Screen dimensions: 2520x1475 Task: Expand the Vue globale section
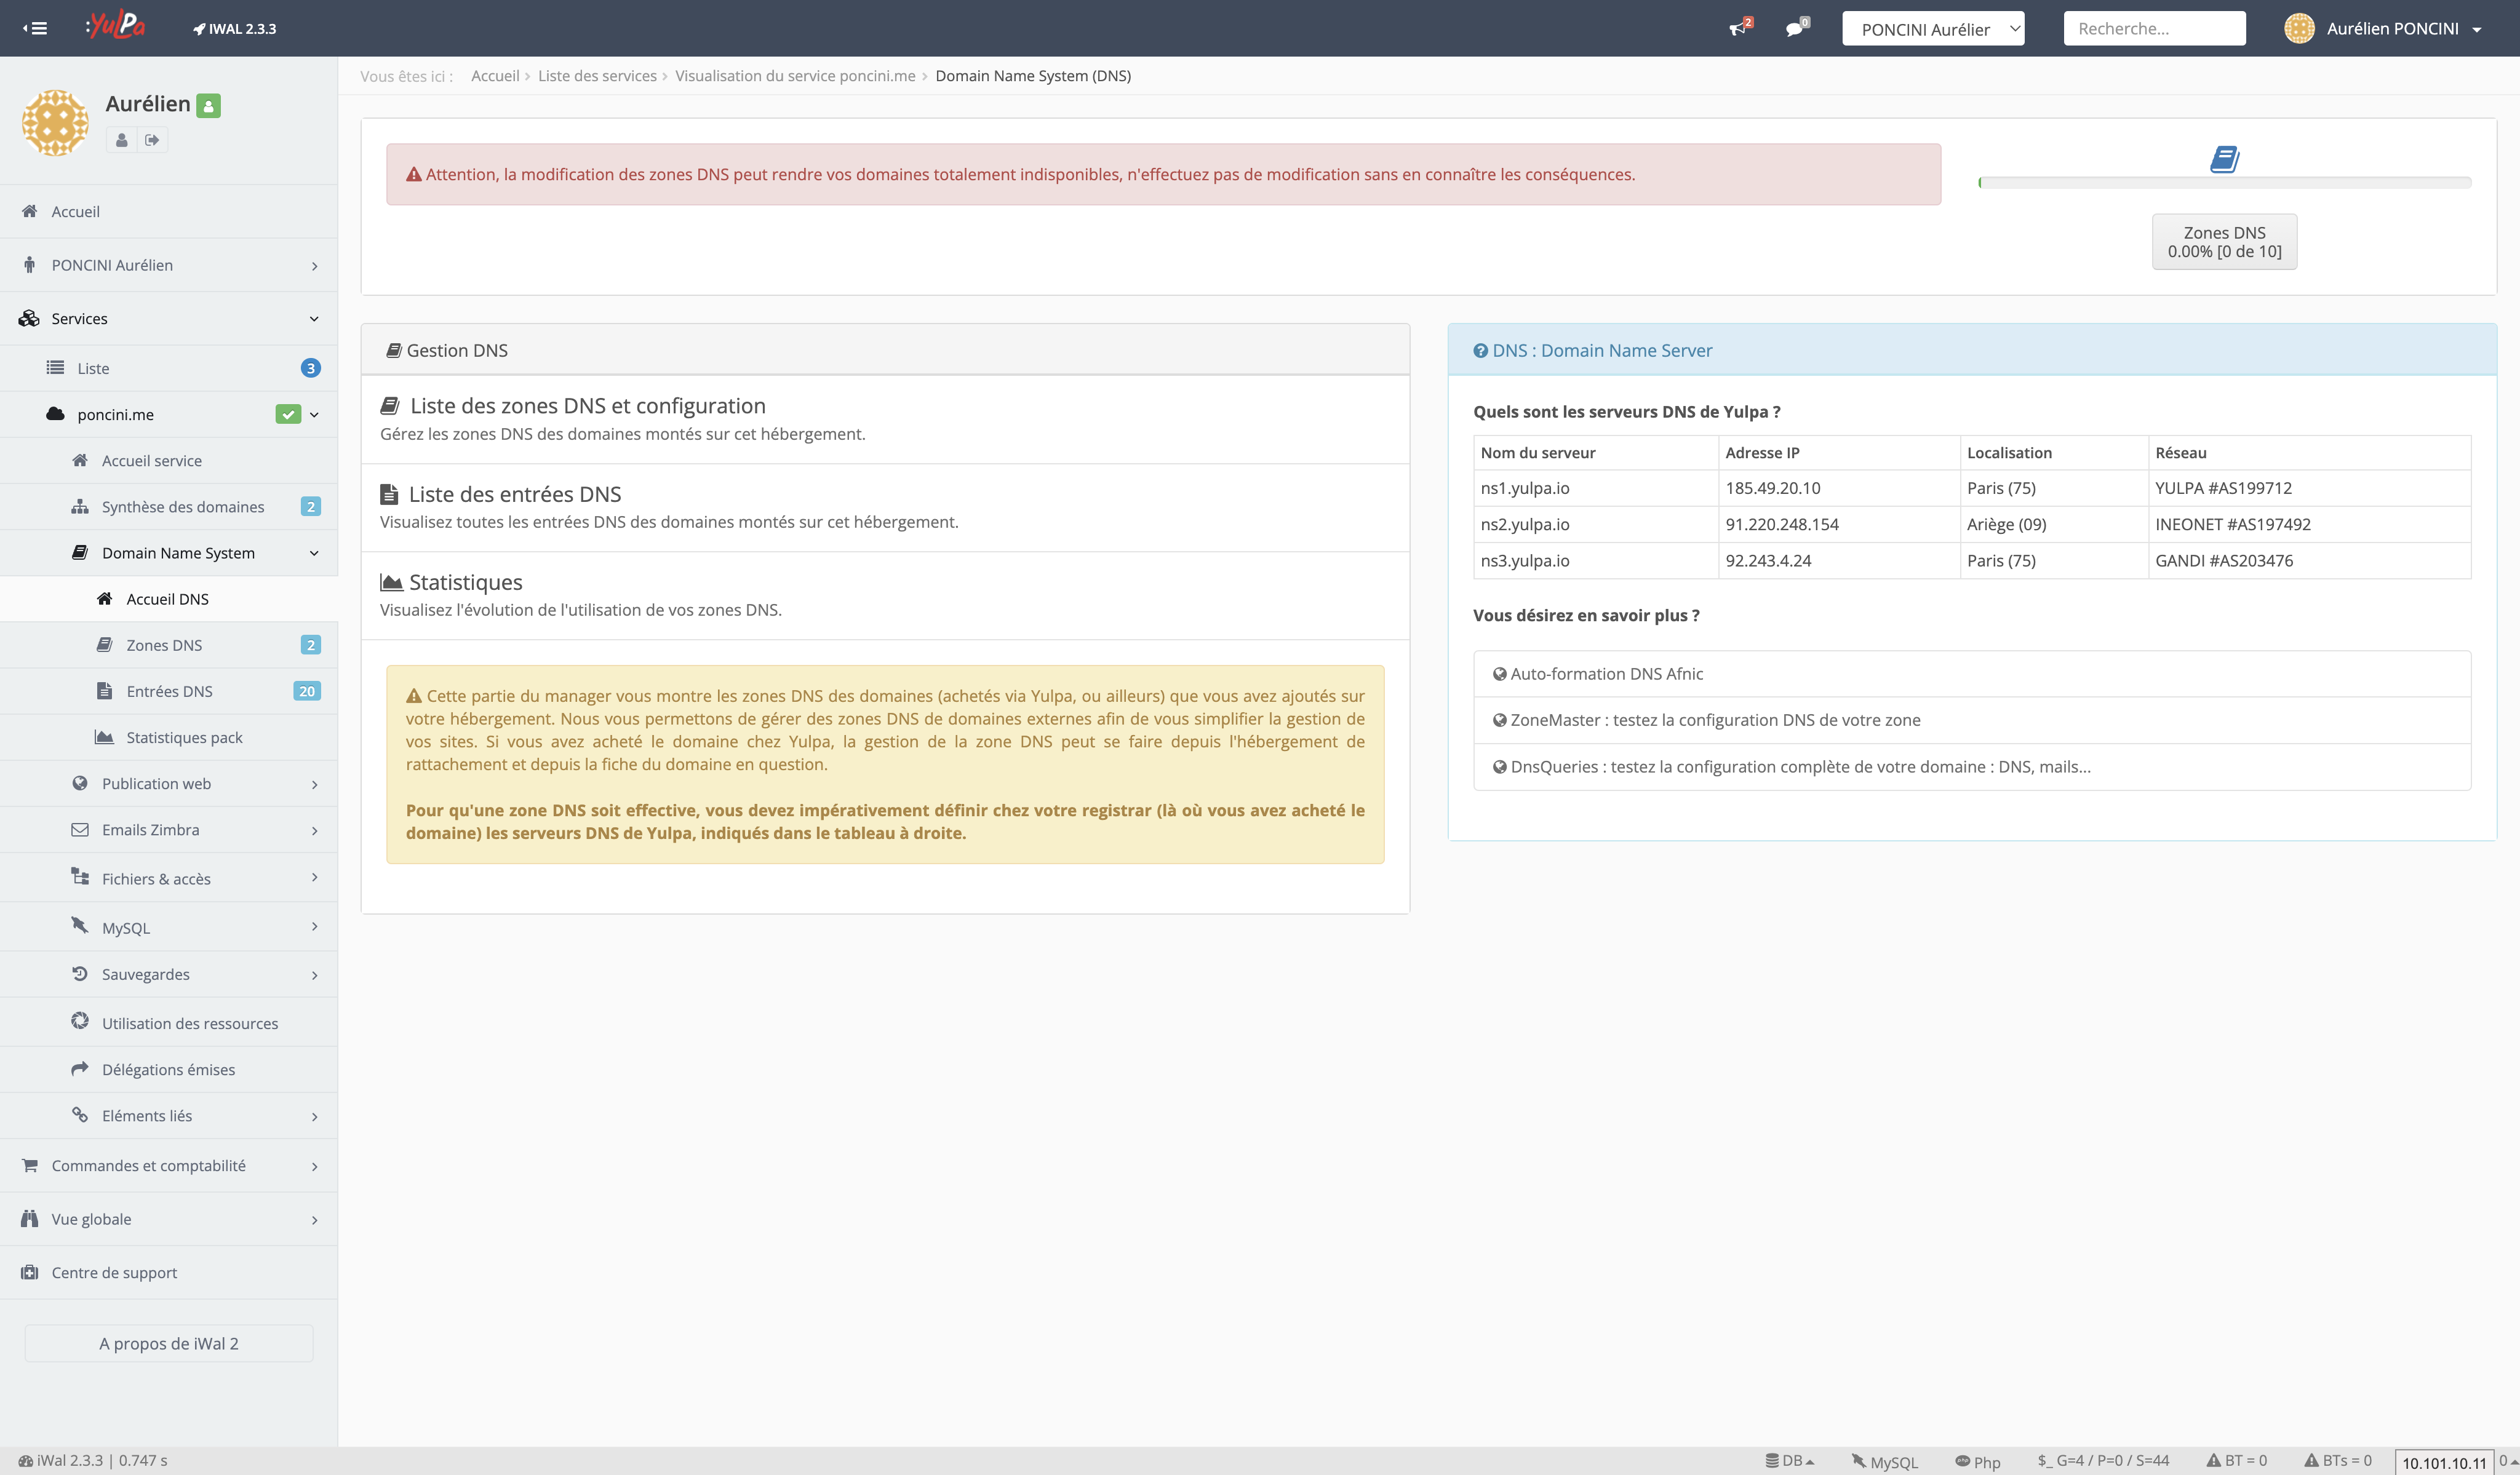pos(169,1219)
